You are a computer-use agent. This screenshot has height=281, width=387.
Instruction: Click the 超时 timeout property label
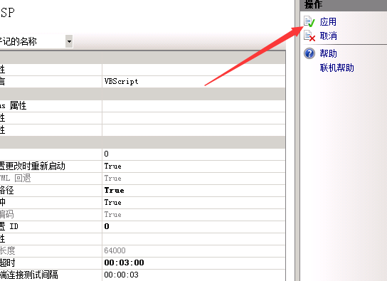pos(7,263)
